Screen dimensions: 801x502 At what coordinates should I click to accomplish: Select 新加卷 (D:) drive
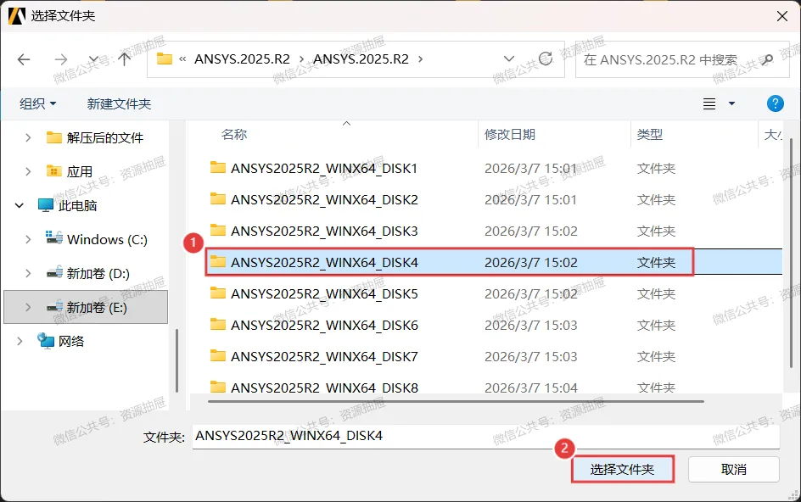point(98,273)
